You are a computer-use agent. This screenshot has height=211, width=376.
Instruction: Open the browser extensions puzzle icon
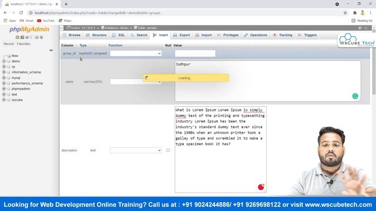point(355,13)
